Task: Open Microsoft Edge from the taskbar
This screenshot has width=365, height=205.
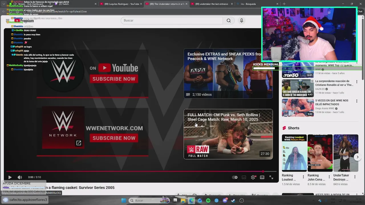Action: (x=191, y=200)
